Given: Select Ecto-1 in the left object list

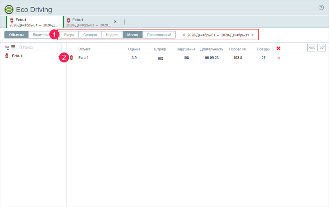Looking at the screenshot, I should tap(17, 56).
